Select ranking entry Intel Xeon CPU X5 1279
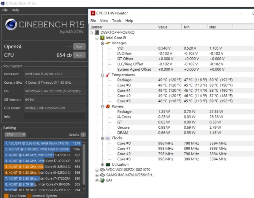The image size is (254, 198). click(x=42, y=143)
